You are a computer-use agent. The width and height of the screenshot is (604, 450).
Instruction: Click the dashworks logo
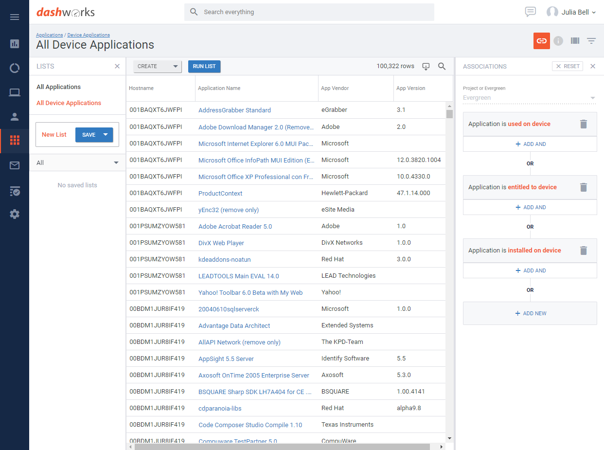[x=65, y=12]
